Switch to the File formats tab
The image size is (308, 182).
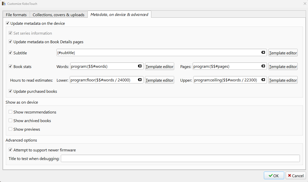16,15
